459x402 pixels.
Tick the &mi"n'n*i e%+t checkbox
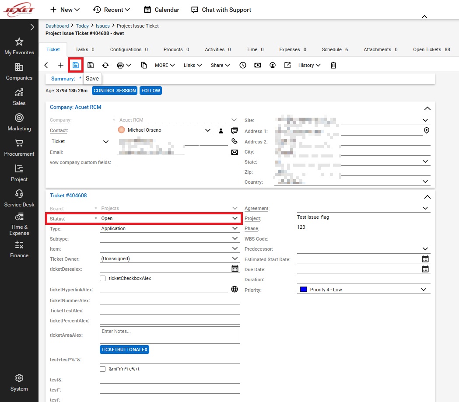103,369
